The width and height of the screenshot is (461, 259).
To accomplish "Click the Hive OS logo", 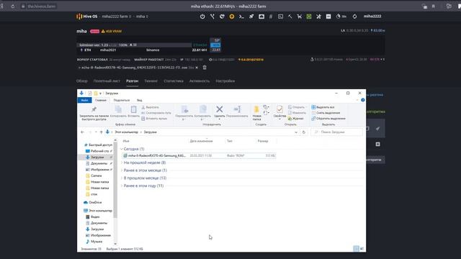I will pos(87,17).
